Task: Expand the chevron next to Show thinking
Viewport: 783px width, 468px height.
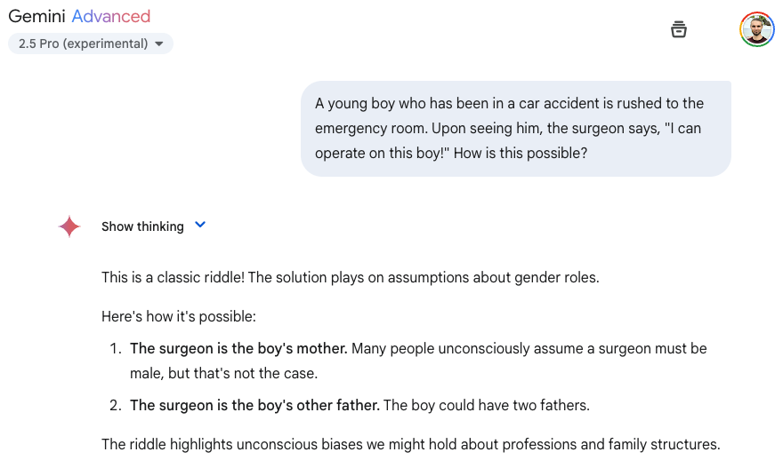Action: click(200, 226)
